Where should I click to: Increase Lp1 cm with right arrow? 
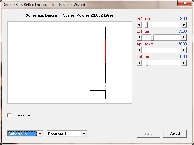(184, 63)
